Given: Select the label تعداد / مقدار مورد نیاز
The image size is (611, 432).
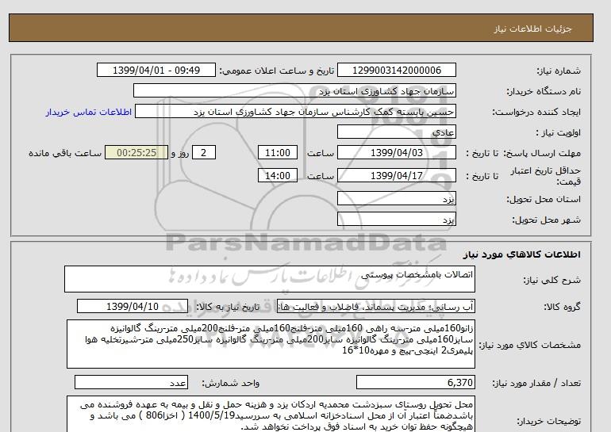Looking at the screenshot, I should [x=536, y=384].
